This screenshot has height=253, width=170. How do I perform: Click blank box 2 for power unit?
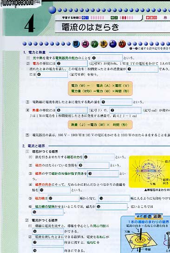coord(72,64)
